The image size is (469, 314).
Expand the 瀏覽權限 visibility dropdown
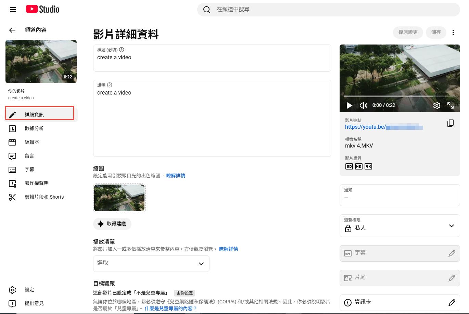coord(400,226)
